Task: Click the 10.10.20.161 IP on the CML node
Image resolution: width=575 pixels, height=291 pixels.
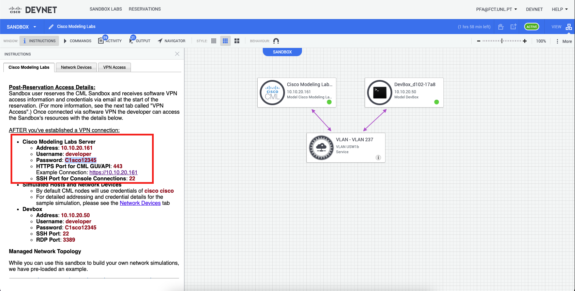Action: [x=299, y=92]
